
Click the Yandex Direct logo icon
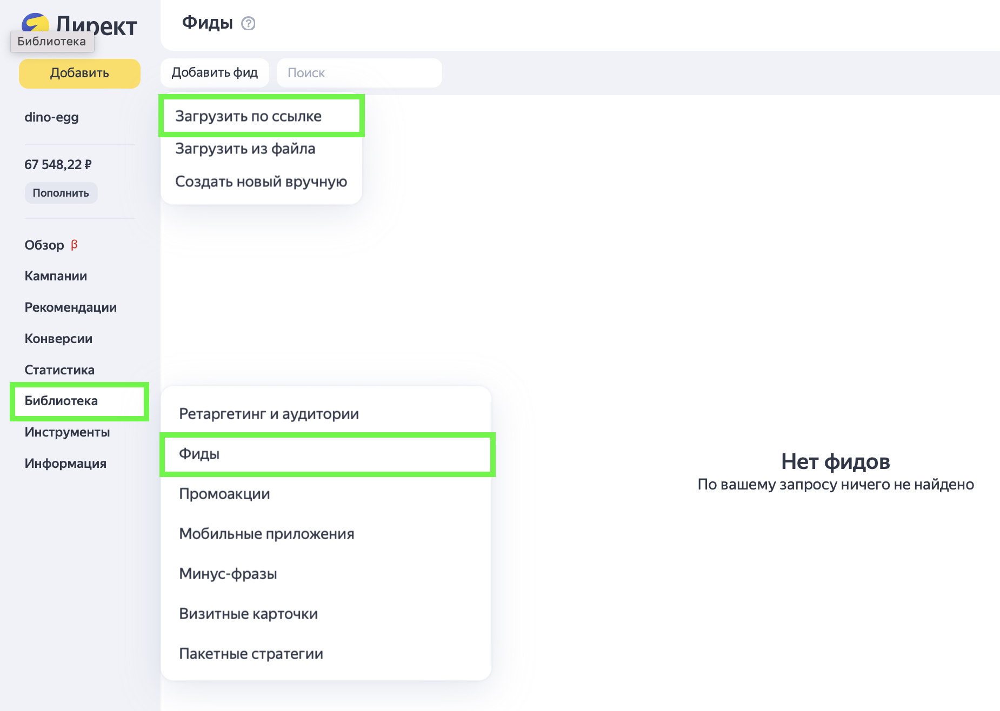pyautogui.click(x=35, y=23)
